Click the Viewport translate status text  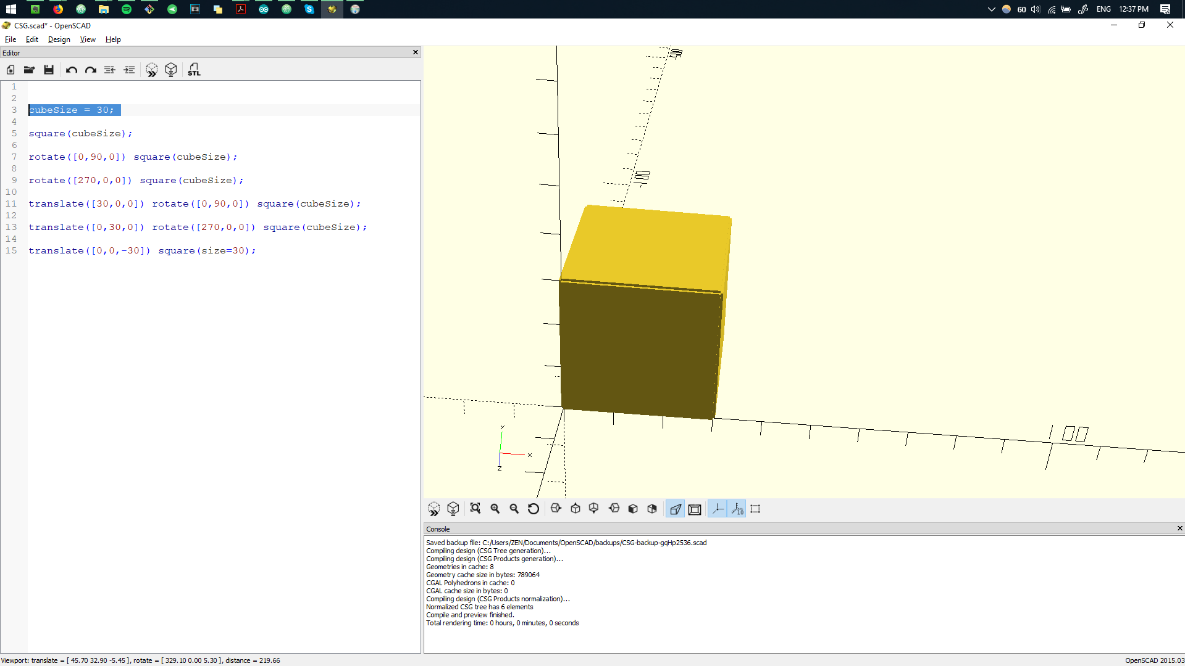pyautogui.click(x=141, y=660)
